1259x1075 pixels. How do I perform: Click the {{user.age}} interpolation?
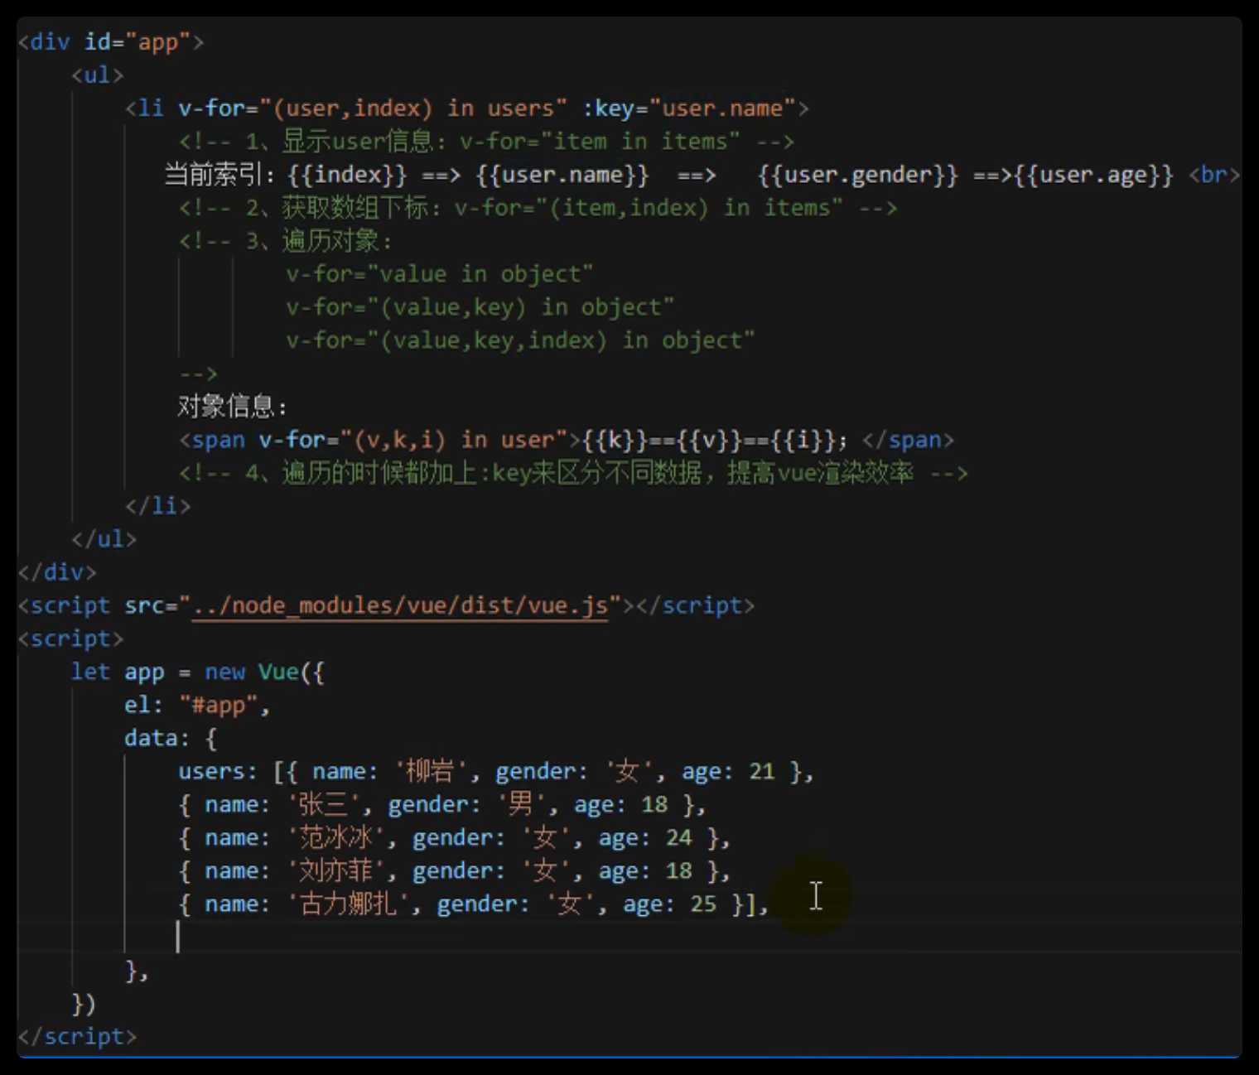[1094, 174]
